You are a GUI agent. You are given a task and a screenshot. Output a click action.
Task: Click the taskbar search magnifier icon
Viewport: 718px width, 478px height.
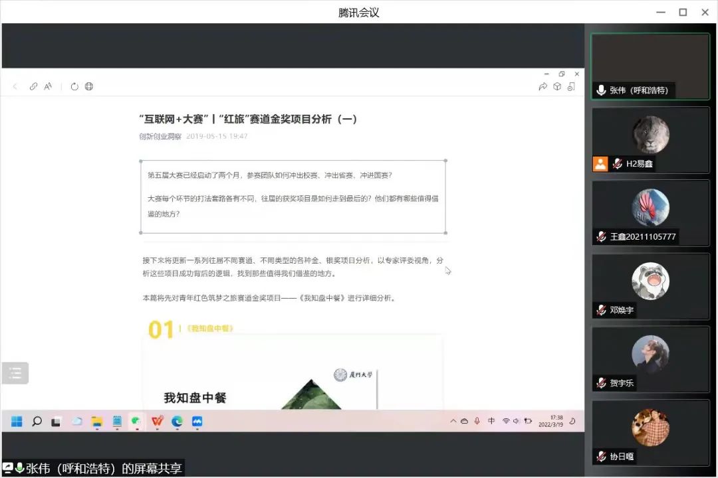click(37, 421)
